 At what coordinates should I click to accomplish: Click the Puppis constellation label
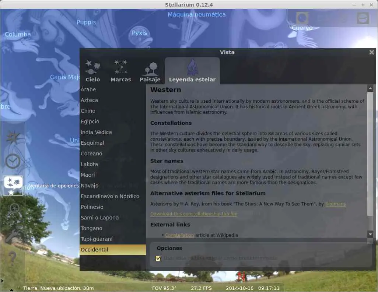[86, 22]
